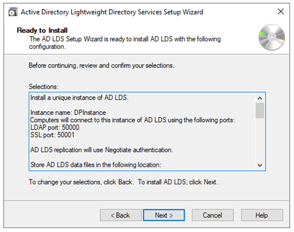This screenshot has height=232, width=294.
Task: Click the 'Selections:' label
Action: (x=44, y=87)
